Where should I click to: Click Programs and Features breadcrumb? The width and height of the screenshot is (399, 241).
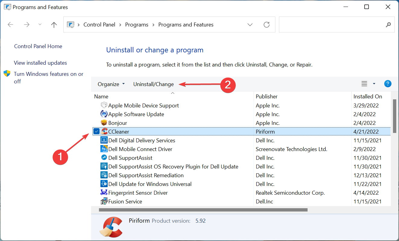186,25
